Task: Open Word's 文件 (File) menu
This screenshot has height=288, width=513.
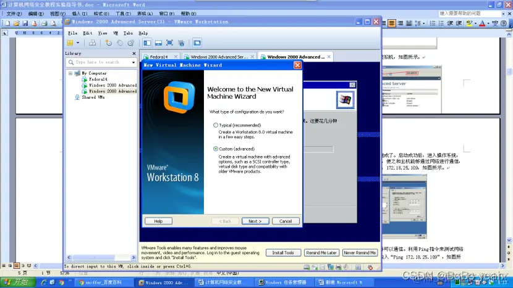Action: 14,14
